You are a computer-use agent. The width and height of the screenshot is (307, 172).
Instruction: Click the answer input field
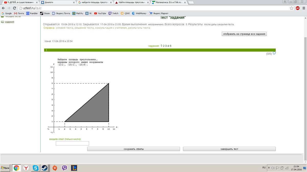[72, 143]
